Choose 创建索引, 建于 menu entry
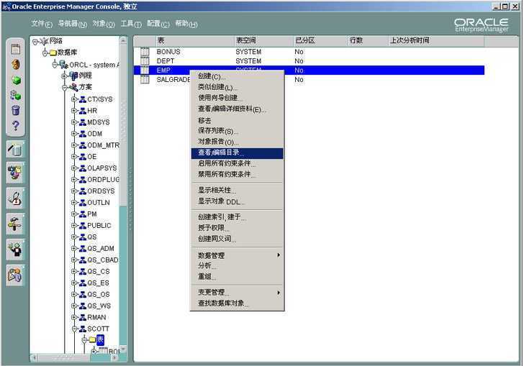The height and width of the screenshot is (366, 524). click(237, 217)
